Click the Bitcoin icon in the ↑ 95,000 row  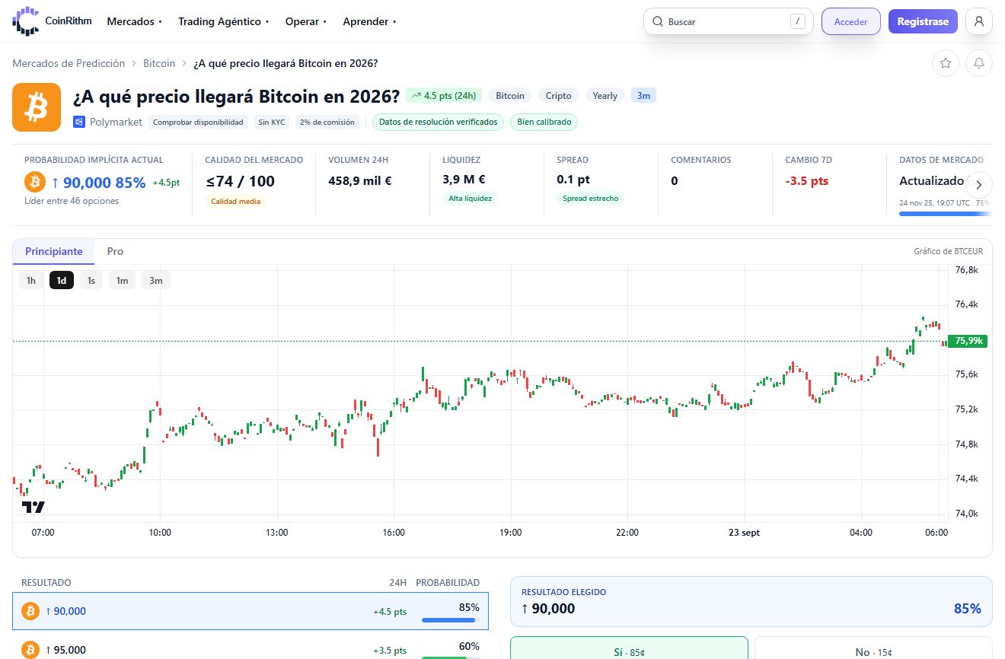pyautogui.click(x=30, y=650)
